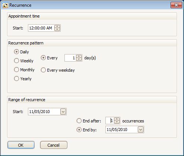Click the Recurrence window title icon
This screenshot has width=184, height=156.
[5, 5]
